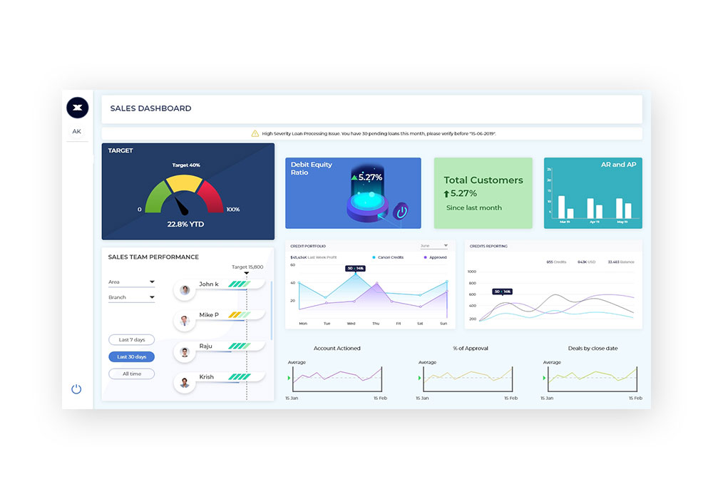Expand the Branch dropdown
Screen dimensions: 713x499
(131, 297)
